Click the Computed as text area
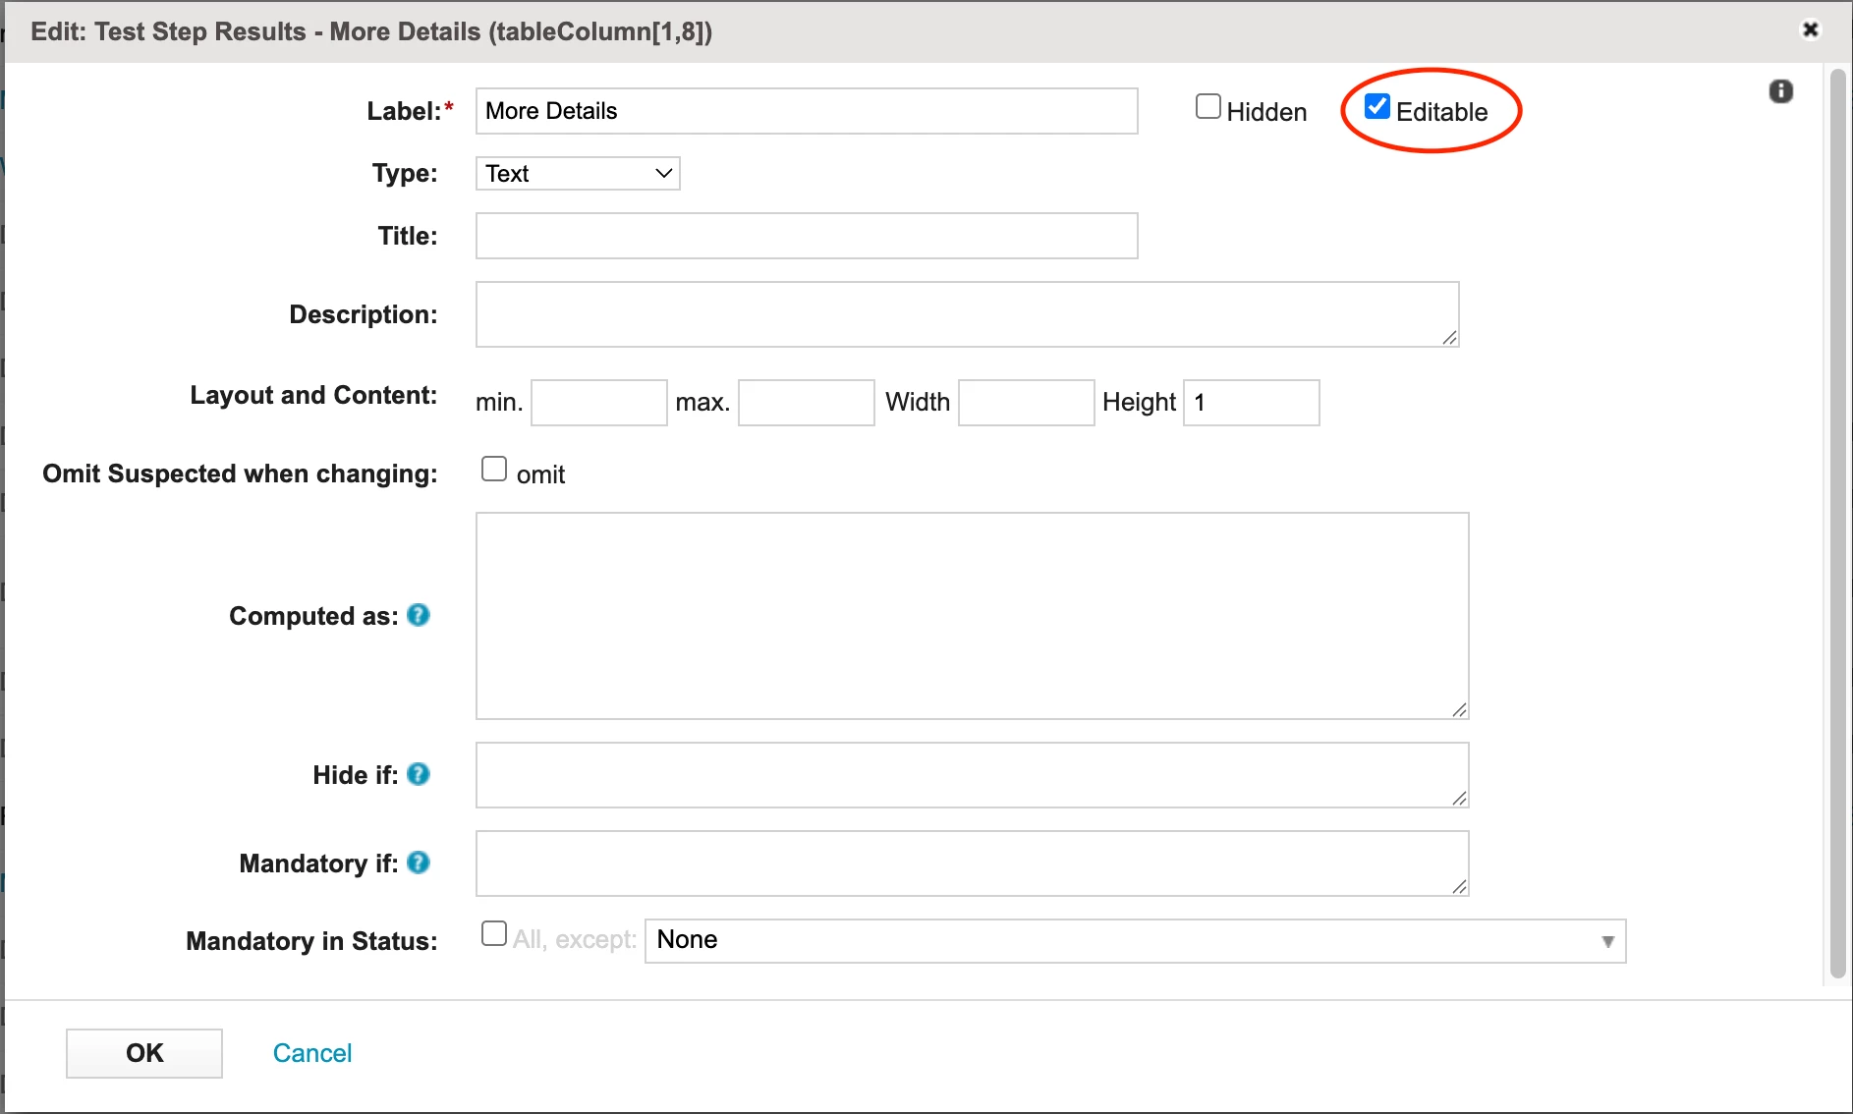This screenshot has height=1114, width=1853. (973, 616)
